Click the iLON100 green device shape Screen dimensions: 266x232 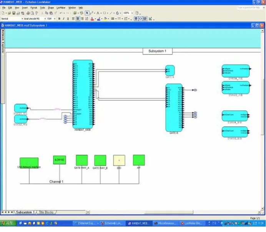click(x=59, y=160)
